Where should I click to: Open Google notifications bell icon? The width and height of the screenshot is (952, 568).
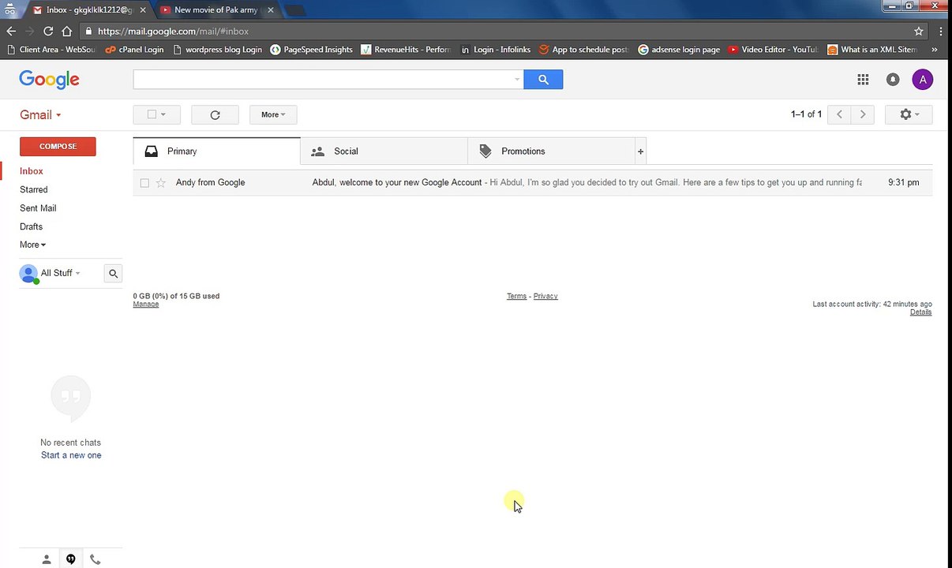pyautogui.click(x=893, y=79)
